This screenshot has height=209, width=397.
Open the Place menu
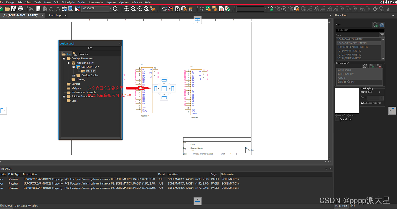pyautogui.click(x=47, y=2)
